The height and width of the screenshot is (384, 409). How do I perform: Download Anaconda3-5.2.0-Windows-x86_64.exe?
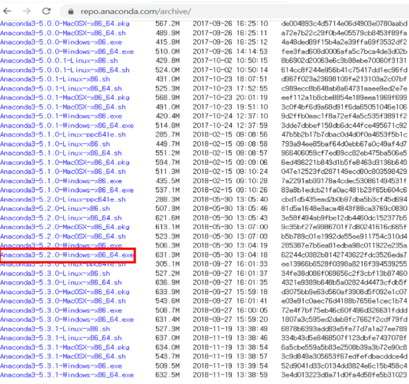point(67,255)
